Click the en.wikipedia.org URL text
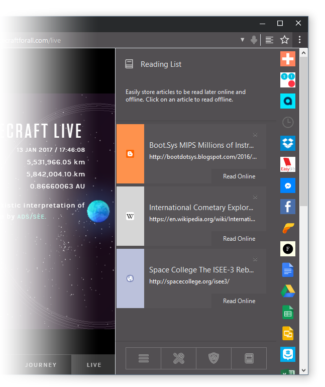 pyautogui.click(x=202, y=219)
